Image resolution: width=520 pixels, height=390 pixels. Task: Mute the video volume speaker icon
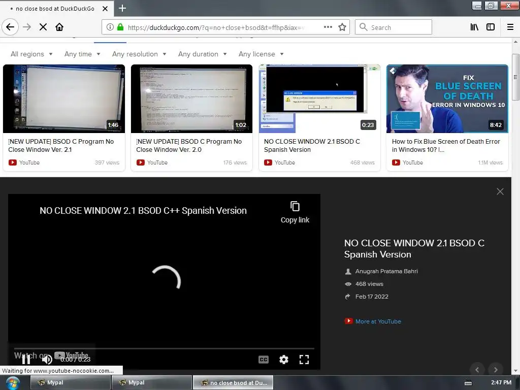pos(47,359)
